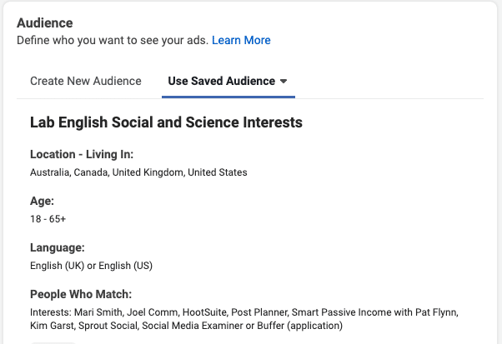Click the partially visible button below the interests
This screenshot has height=344, width=502.
(x=53, y=342)
